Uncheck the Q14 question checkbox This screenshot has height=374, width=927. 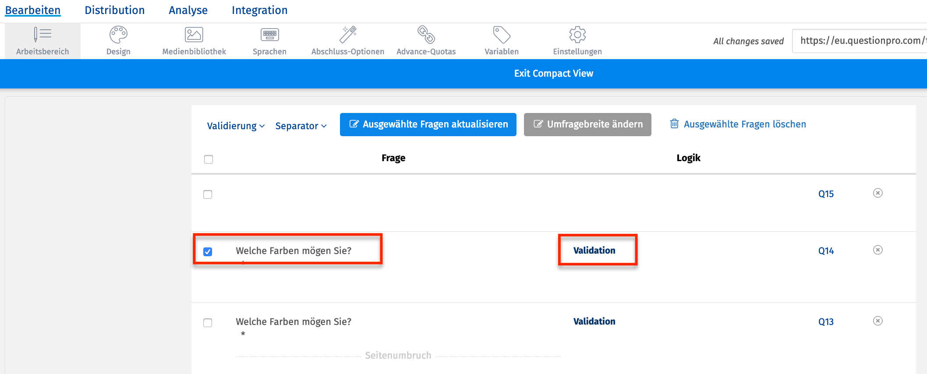[x=208, y=252]
